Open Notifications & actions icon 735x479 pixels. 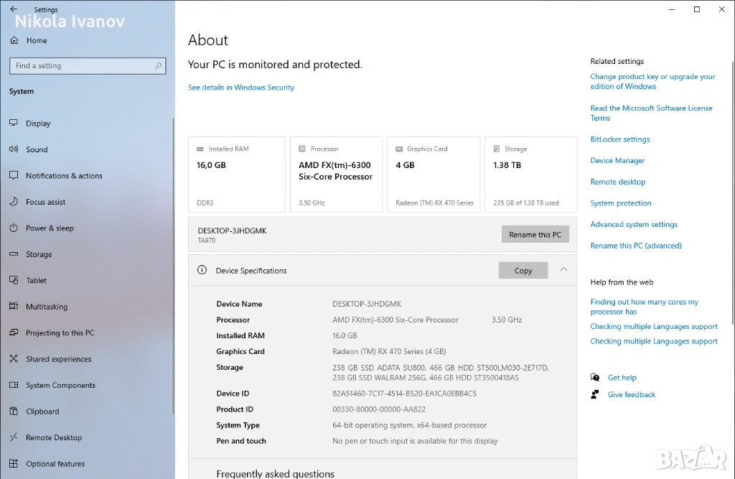[x=14, y=175]
